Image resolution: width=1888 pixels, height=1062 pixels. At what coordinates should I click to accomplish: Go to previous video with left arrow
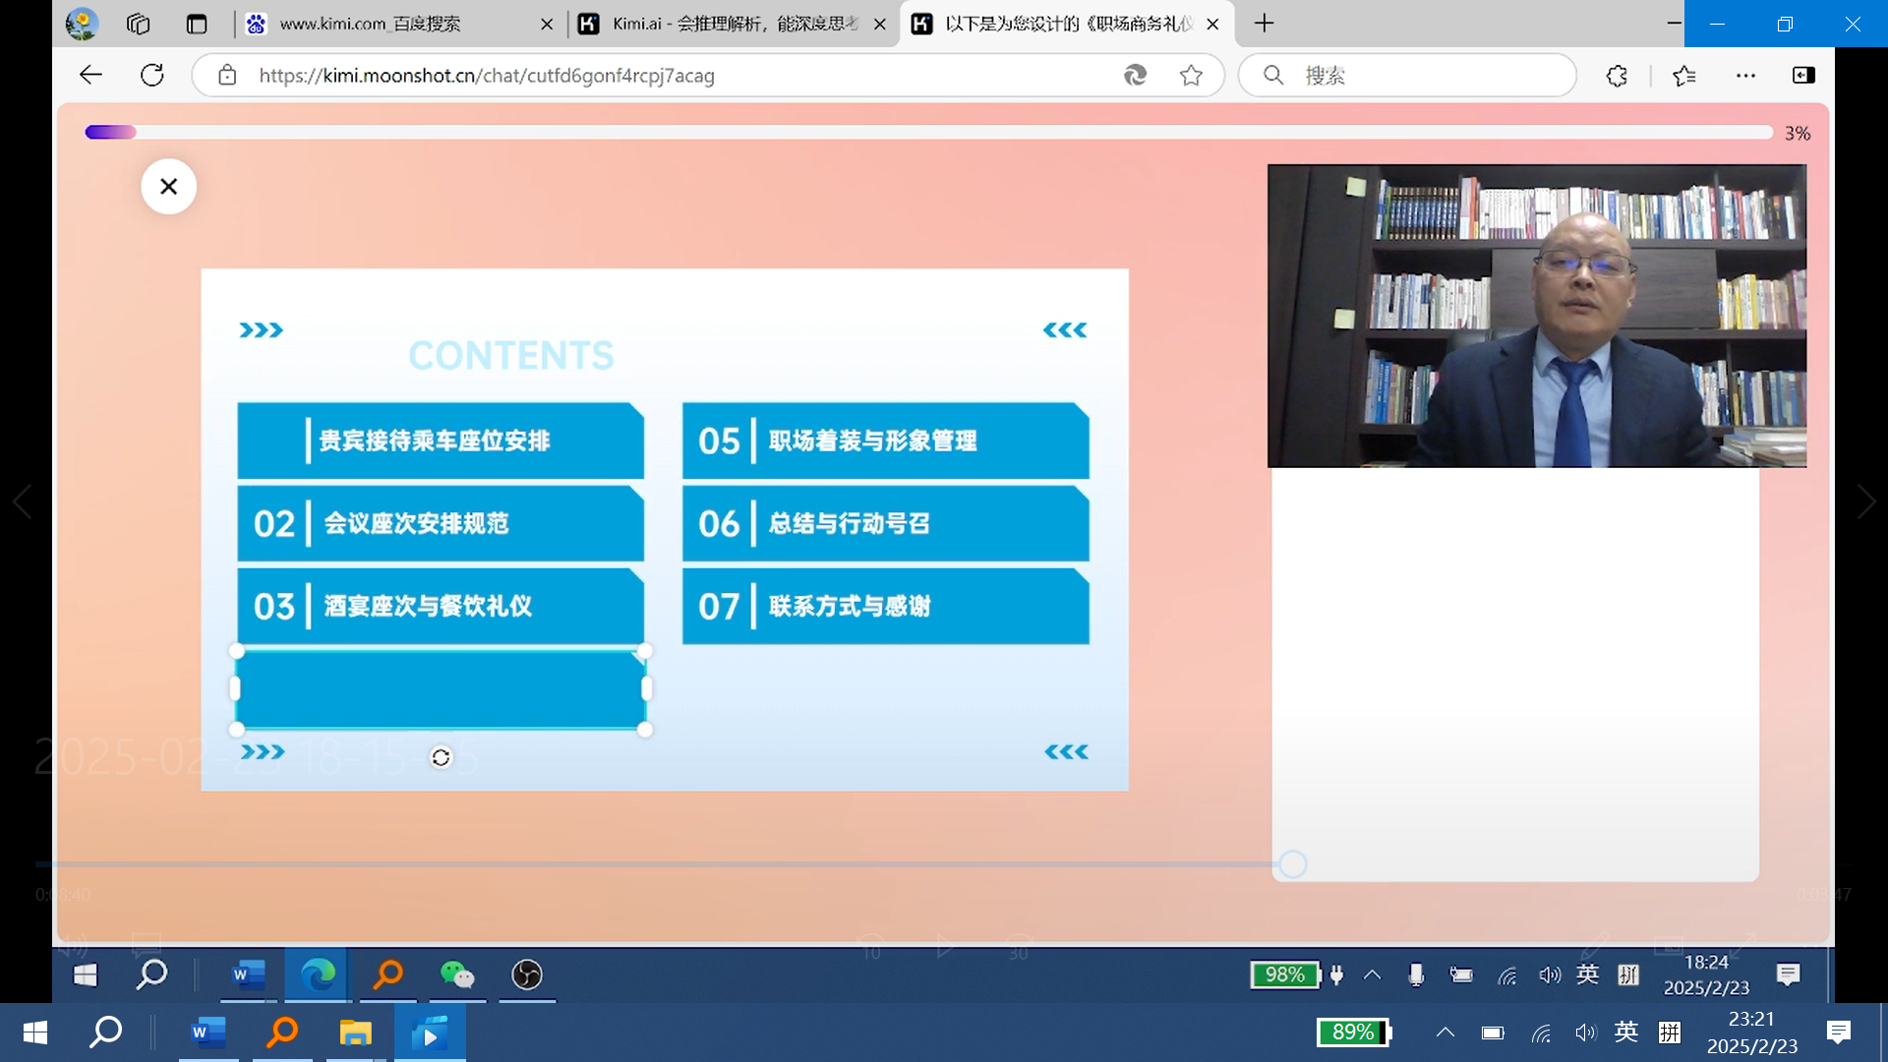pyautogui.click(x=22, y=501)
